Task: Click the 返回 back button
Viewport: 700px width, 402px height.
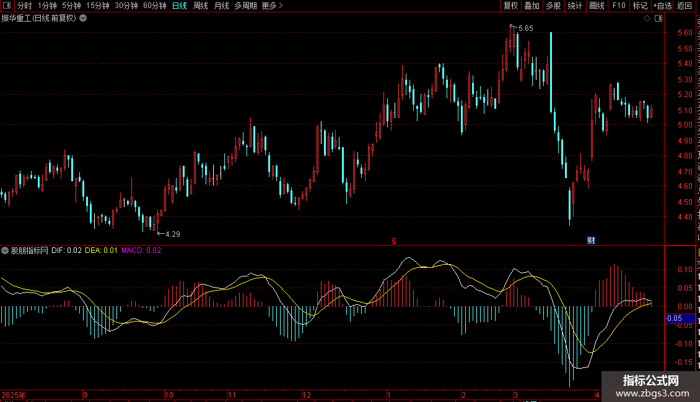Action: [x=685, y=6]
